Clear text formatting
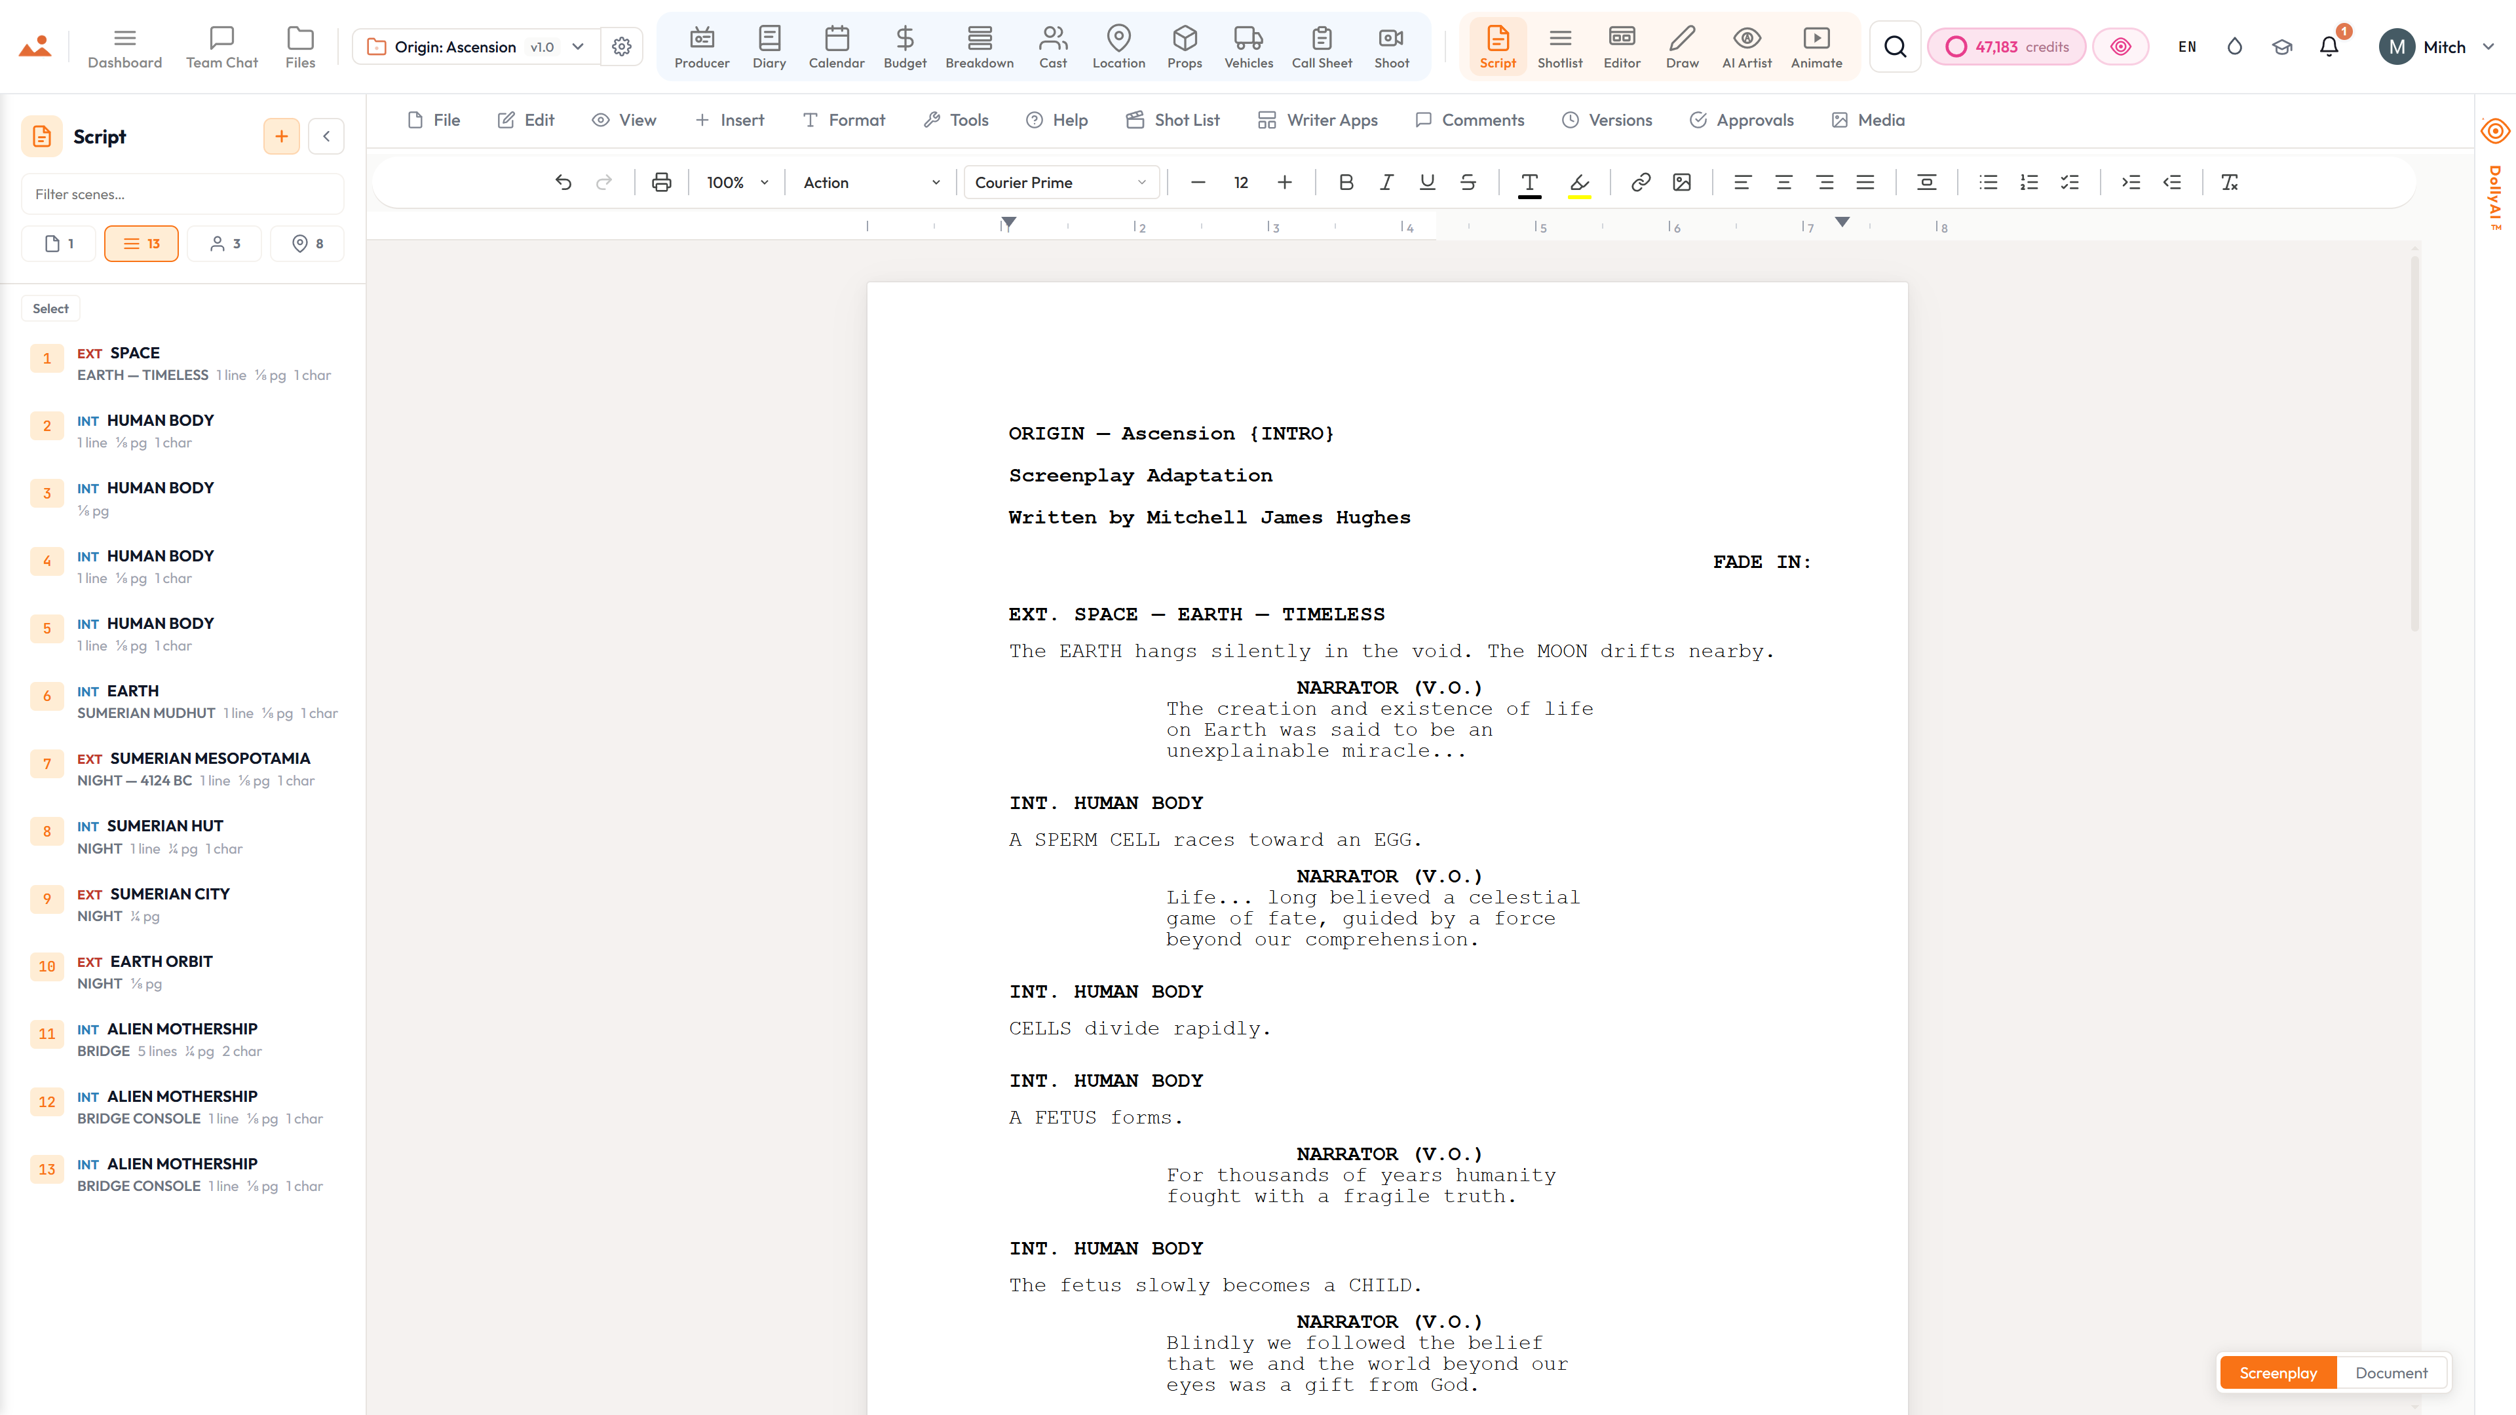The width and height of the screenshot is (2516, 1415). [x=2229, y=183]
